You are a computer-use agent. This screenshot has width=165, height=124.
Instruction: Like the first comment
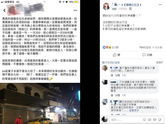click(x=112, y=75)
